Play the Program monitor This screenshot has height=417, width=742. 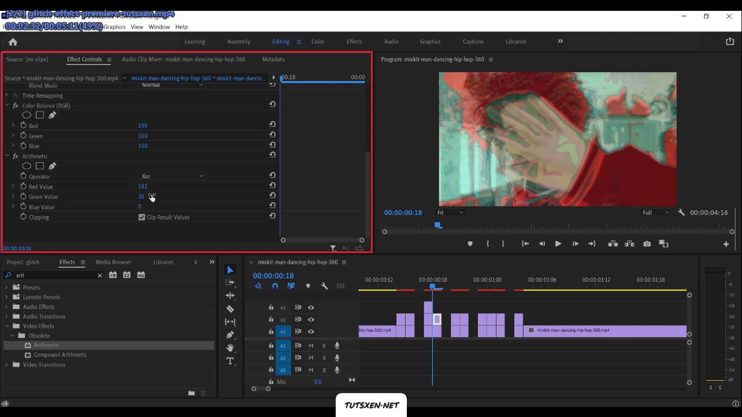(558, 244)
